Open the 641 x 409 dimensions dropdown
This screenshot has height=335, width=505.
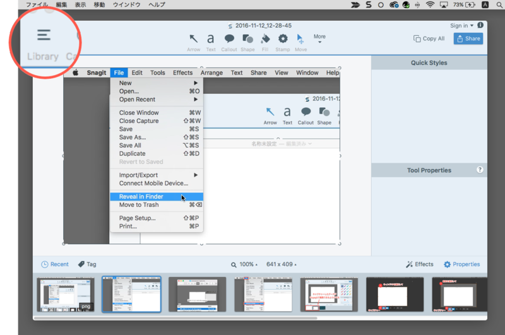(282, 264)
